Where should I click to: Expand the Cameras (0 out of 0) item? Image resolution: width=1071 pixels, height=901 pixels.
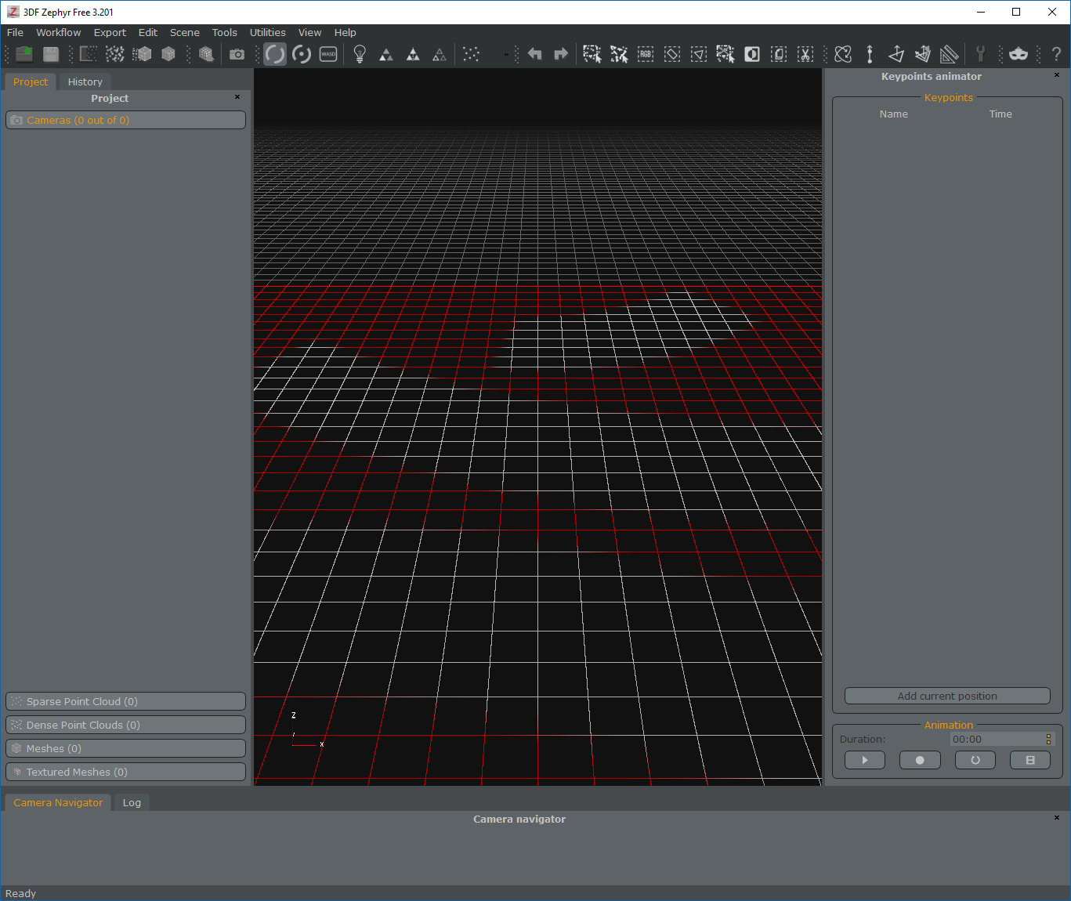point(125,120)
